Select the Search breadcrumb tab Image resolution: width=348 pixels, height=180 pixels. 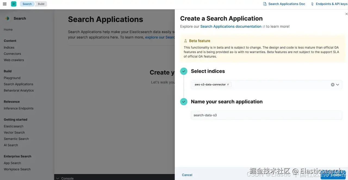[x=27, y=4]
